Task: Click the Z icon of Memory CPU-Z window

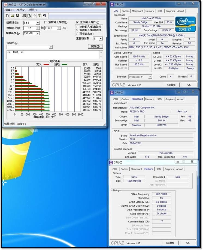Action: (x=111, y=162)
